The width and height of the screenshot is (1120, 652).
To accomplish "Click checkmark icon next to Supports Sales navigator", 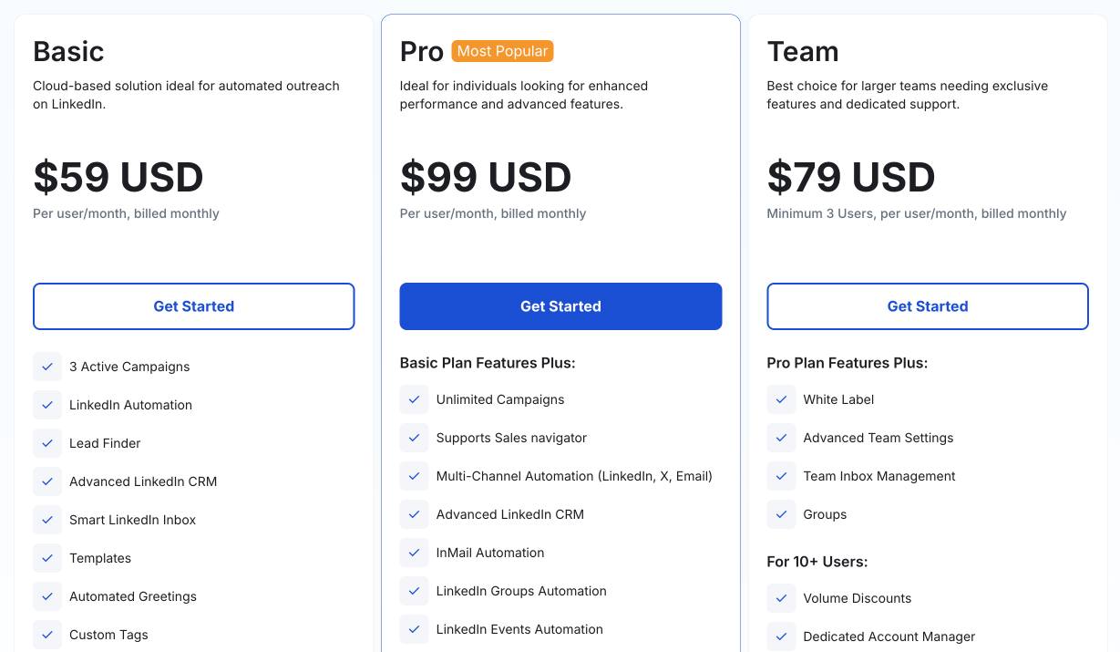I will [x=414, y=438].
